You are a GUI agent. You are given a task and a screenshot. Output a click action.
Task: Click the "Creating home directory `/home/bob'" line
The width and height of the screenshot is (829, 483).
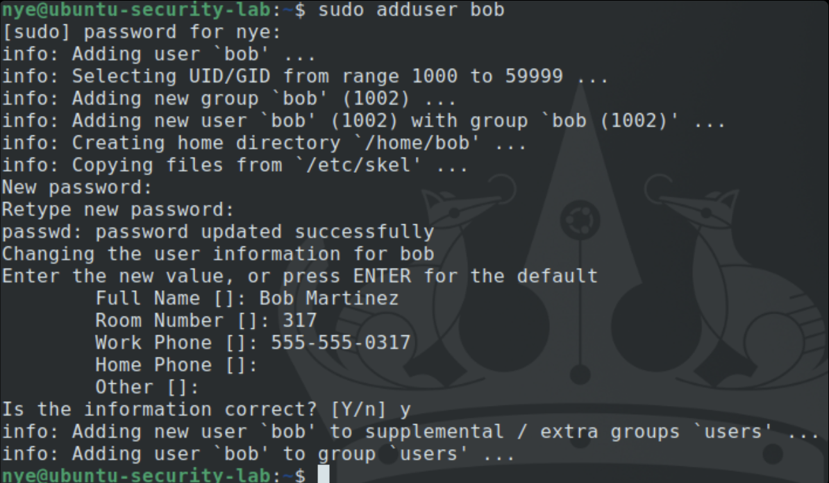[x=264, y=143]
